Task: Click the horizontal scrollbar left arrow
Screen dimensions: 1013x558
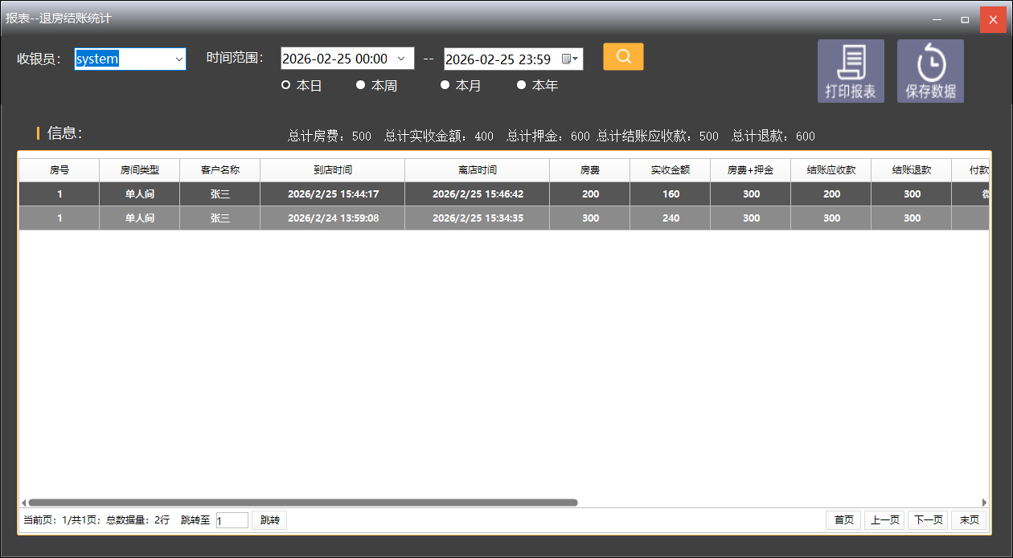Action: pyautogui.click(x=23, y=503)
